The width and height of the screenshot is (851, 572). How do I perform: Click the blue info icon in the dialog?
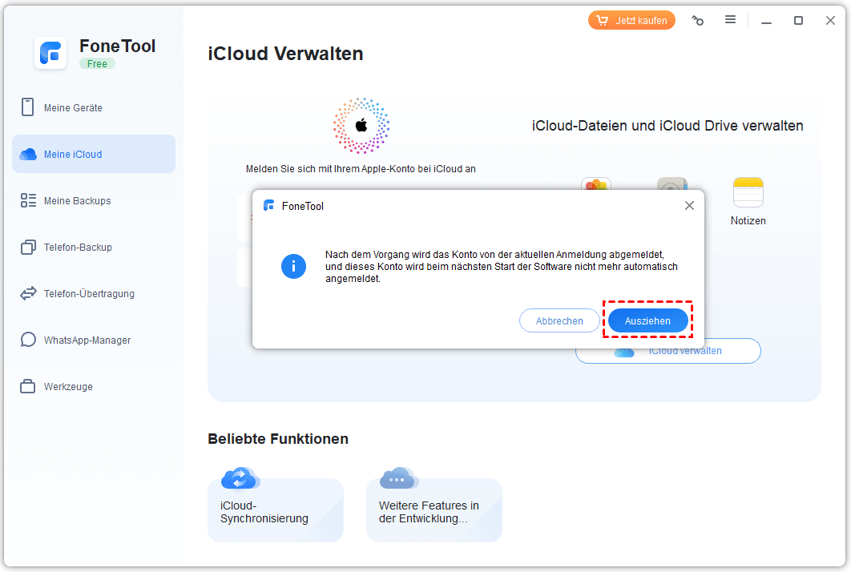point(293,266)
